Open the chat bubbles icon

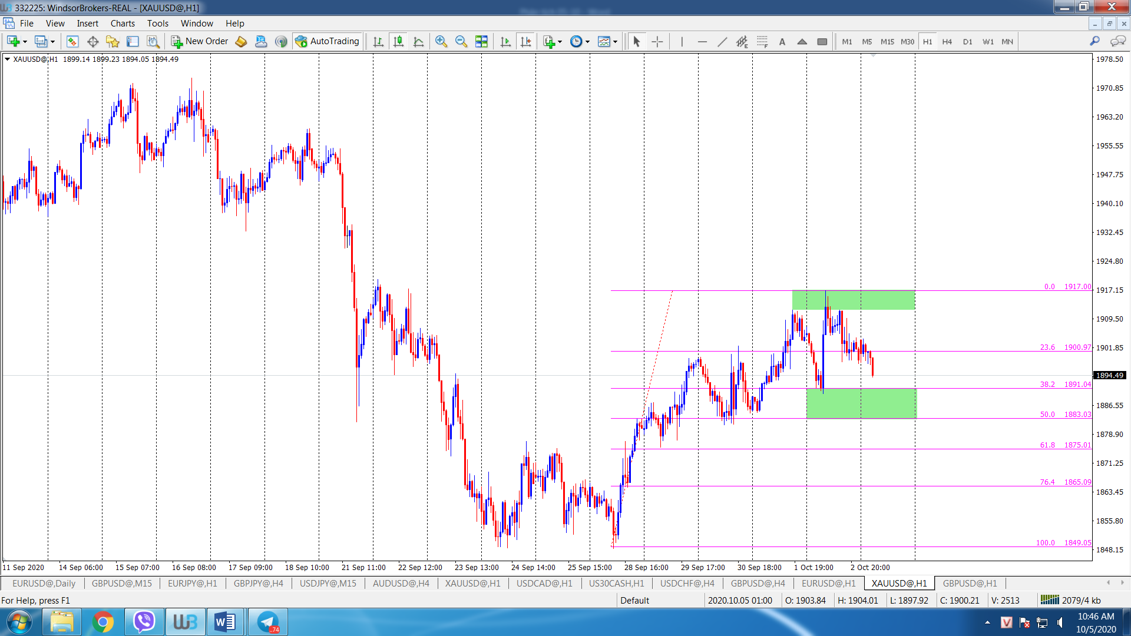coord(1117,41)
